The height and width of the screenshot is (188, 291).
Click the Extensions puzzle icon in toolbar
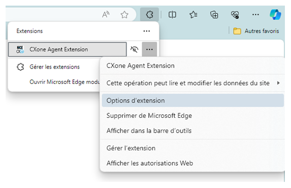coord(149,15)
